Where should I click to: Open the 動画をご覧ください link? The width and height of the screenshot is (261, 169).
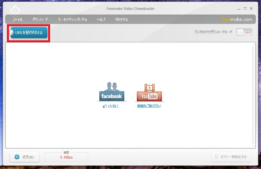click(149, 106)
